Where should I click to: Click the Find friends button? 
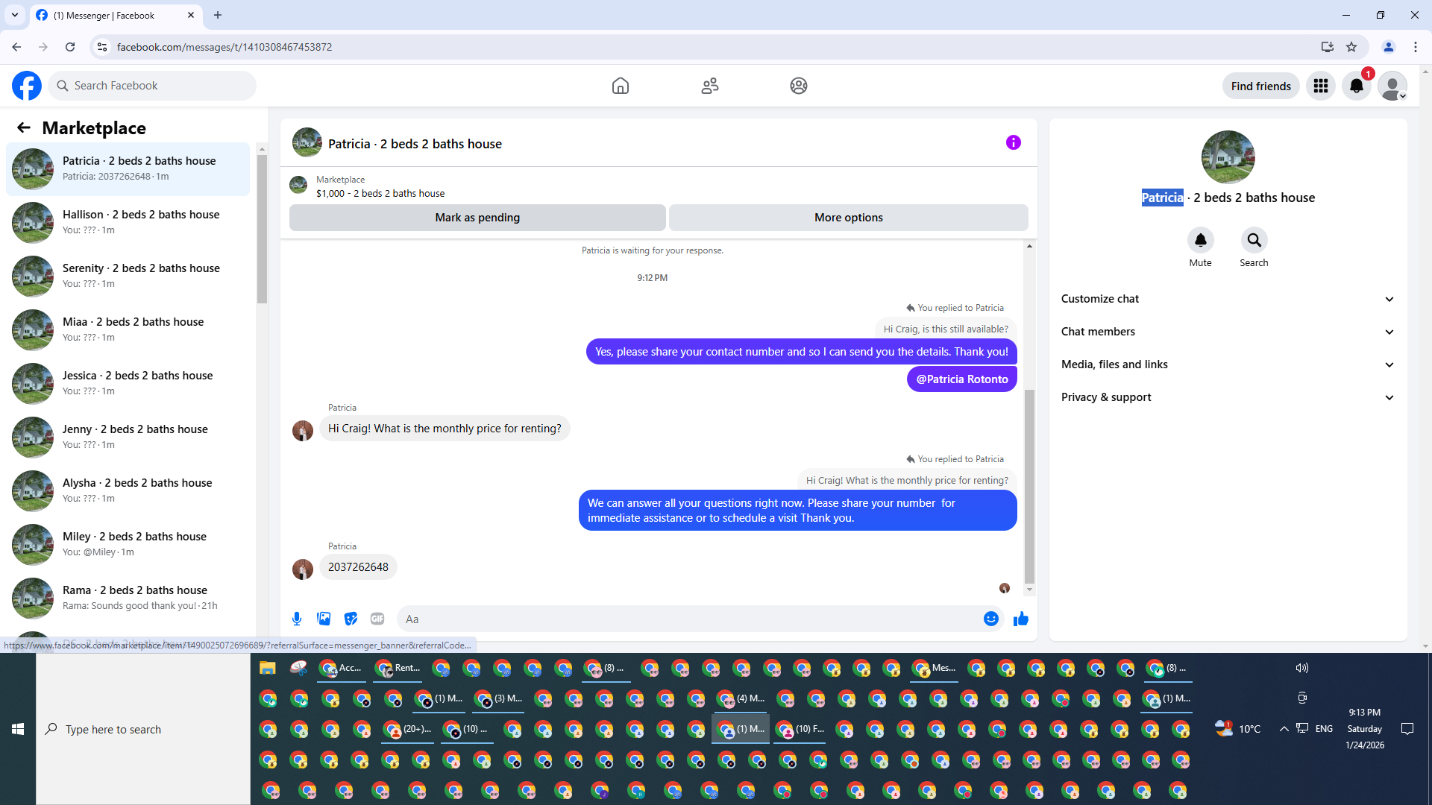coord(1260,86)
